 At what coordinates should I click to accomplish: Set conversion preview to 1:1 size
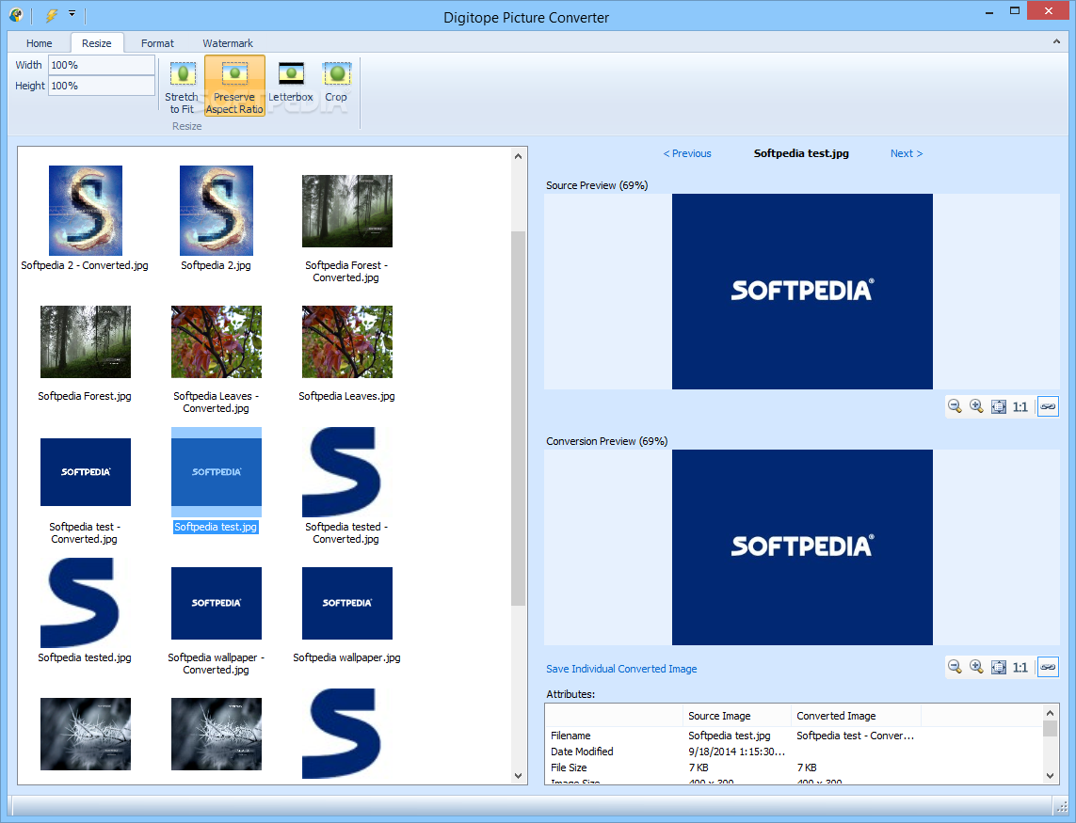pyautogui.click(x=1020, y=667)
